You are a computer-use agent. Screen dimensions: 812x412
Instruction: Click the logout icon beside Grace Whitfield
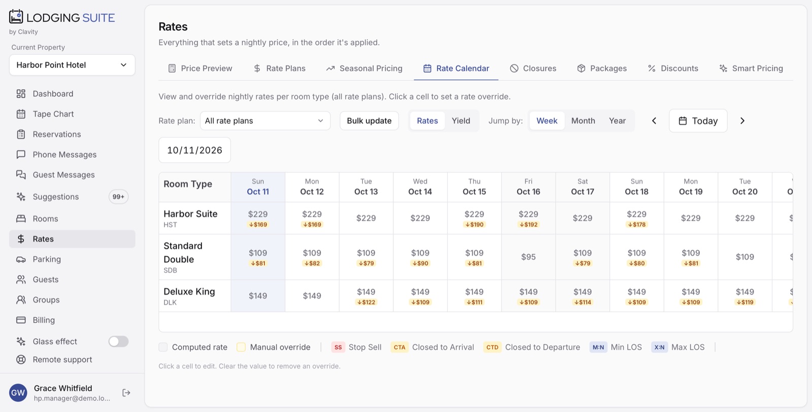(126, 393)
